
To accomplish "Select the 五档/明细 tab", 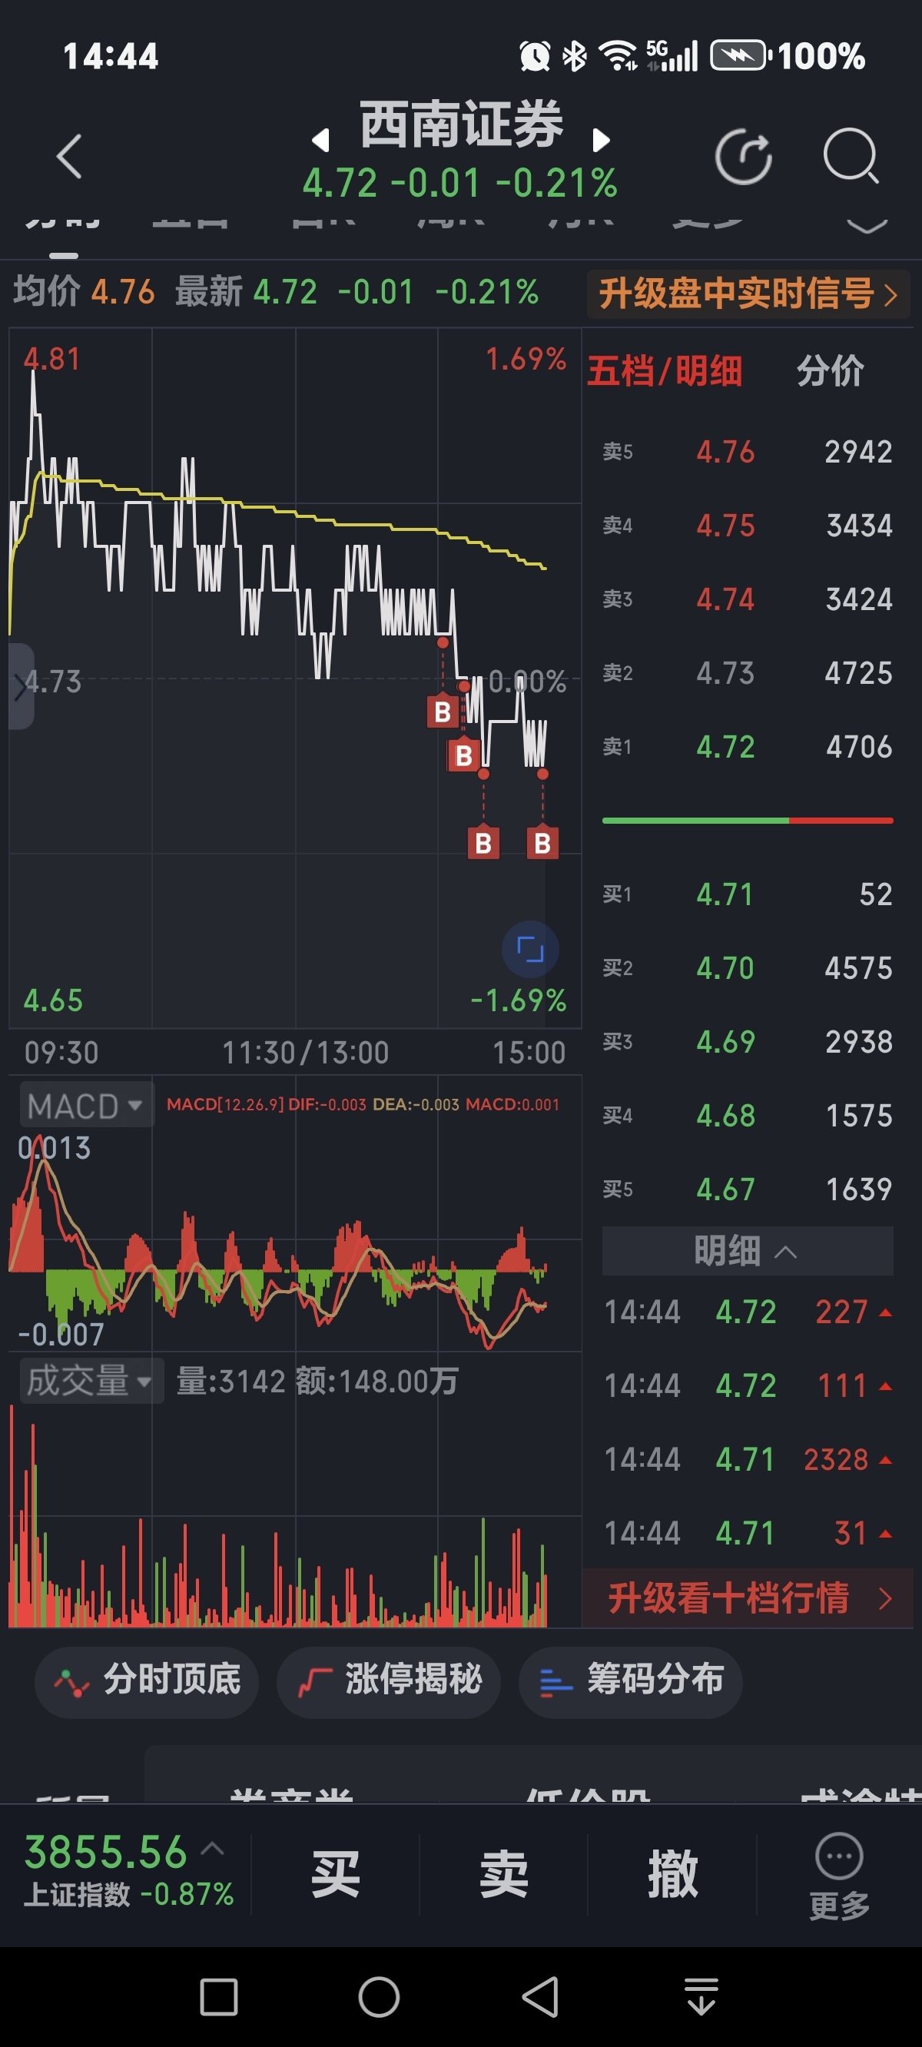I will tap(665, 371).
